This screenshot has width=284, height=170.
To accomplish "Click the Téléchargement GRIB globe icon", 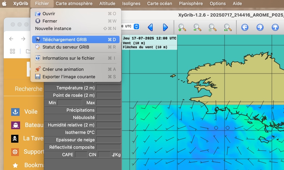I will (x=38, y=39).
